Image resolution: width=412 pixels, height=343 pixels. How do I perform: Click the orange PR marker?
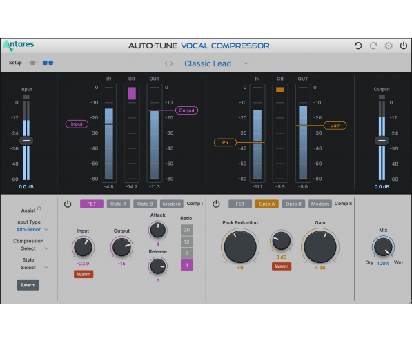point(225,142)
